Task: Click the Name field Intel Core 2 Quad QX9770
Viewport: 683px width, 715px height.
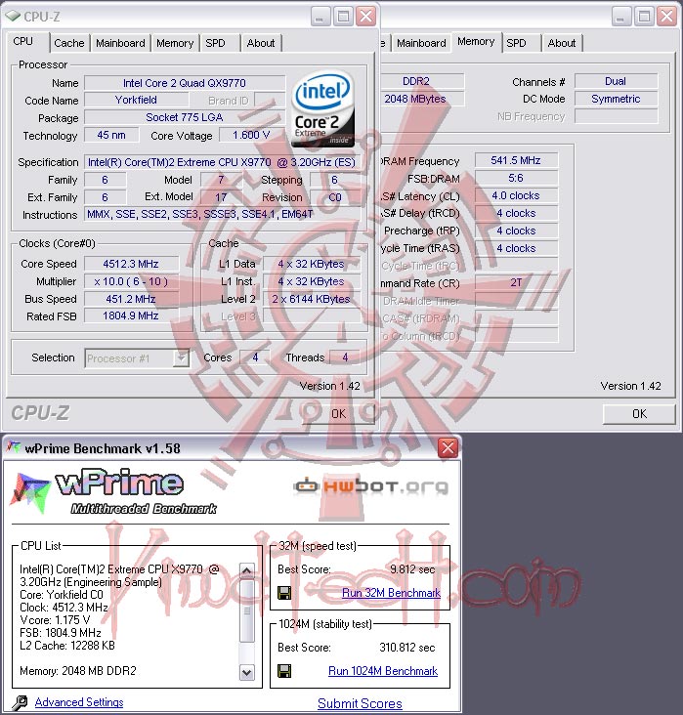Action: tap(185, 83)
